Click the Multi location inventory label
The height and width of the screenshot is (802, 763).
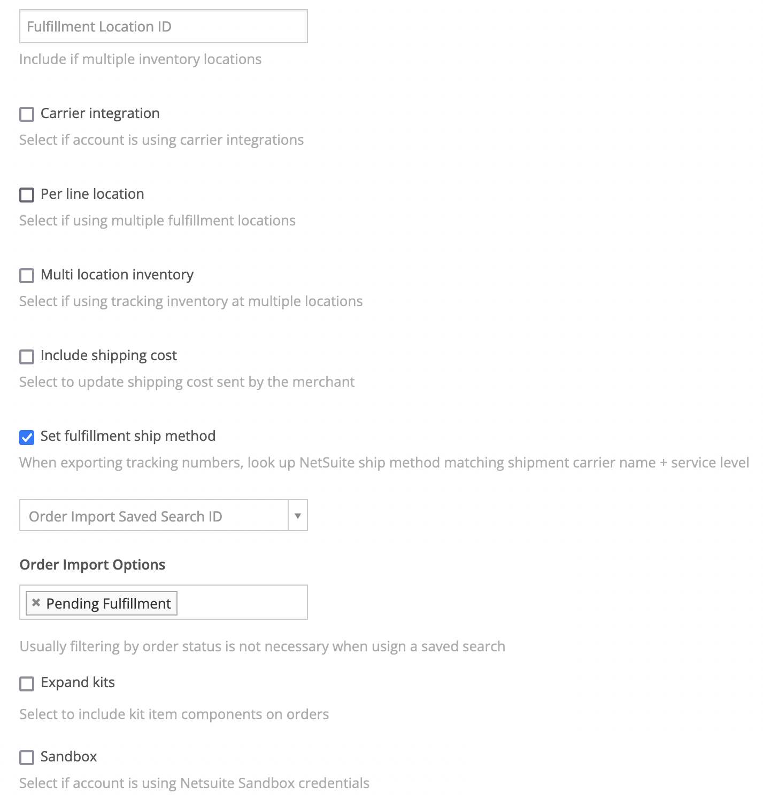pos(117,275)
